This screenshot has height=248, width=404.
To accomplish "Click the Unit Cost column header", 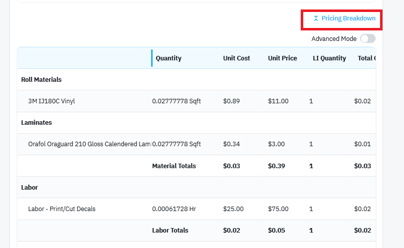I will [x=236, y=58].
